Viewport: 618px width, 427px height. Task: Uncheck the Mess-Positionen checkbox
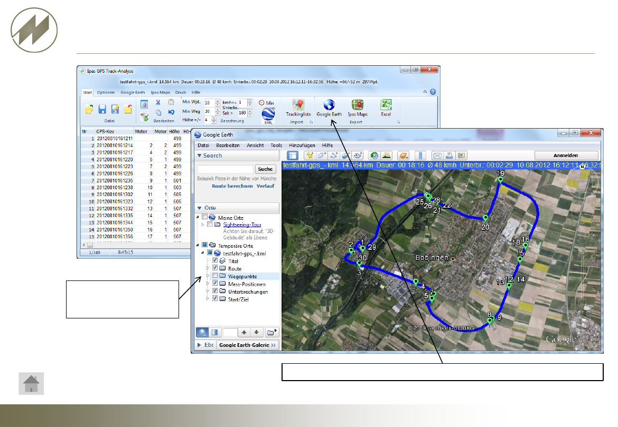[x=215, y=283]
